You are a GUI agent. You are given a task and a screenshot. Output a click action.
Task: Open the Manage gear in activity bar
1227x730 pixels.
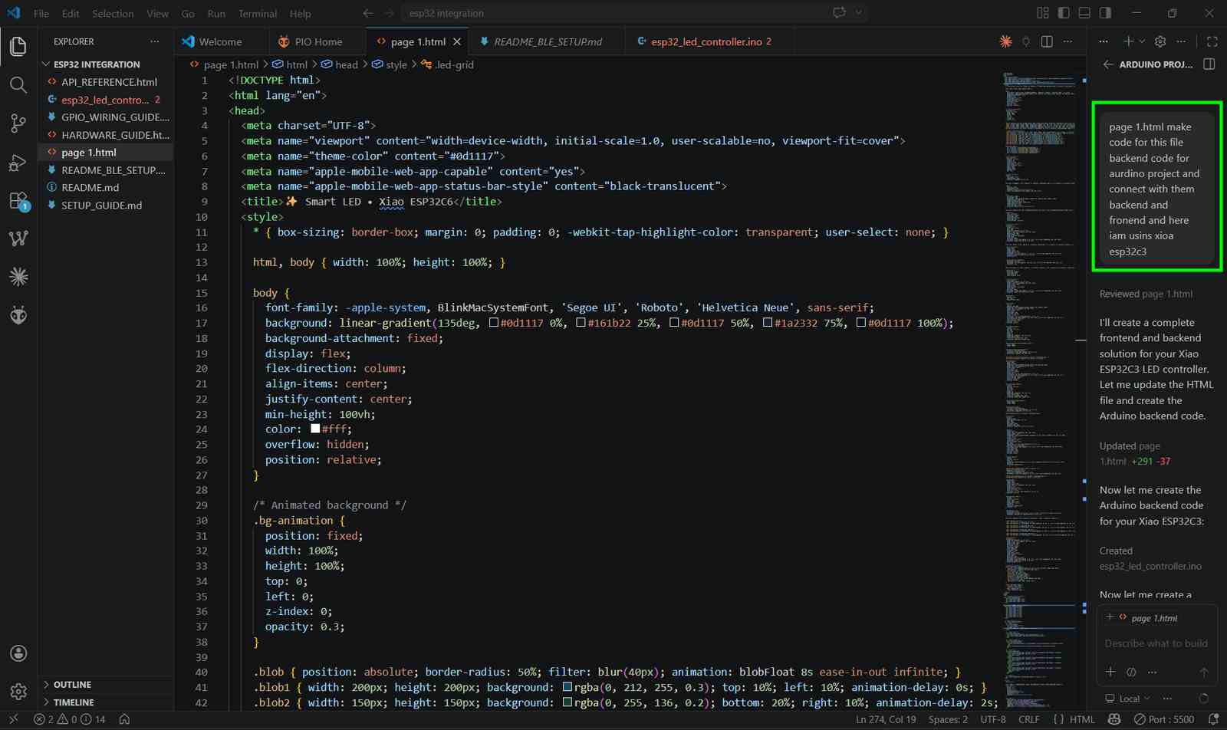tap(18, 691)
